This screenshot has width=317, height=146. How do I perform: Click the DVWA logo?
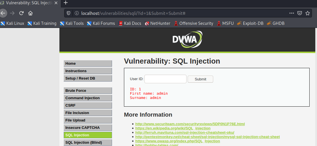tap(187, 39)
